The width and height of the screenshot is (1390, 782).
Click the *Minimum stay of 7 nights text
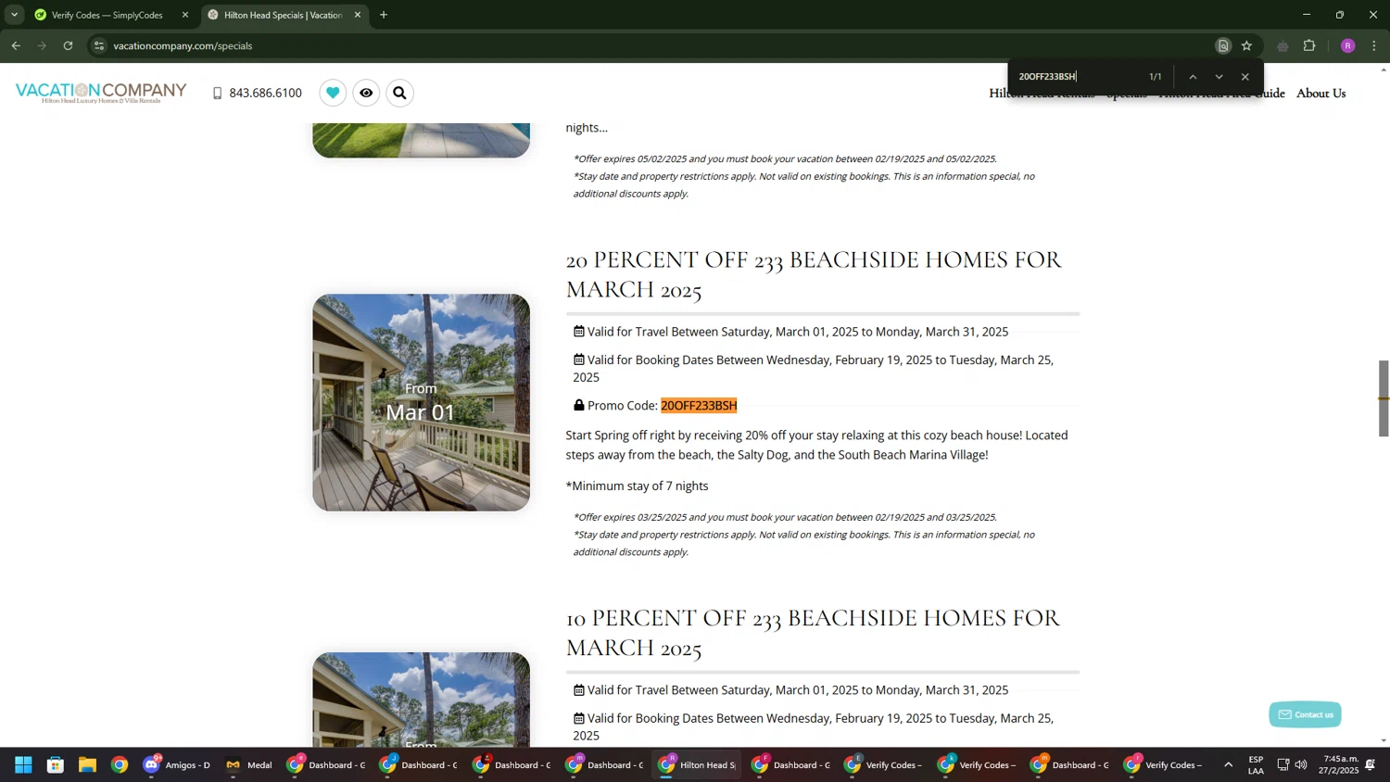coord(638,486)
